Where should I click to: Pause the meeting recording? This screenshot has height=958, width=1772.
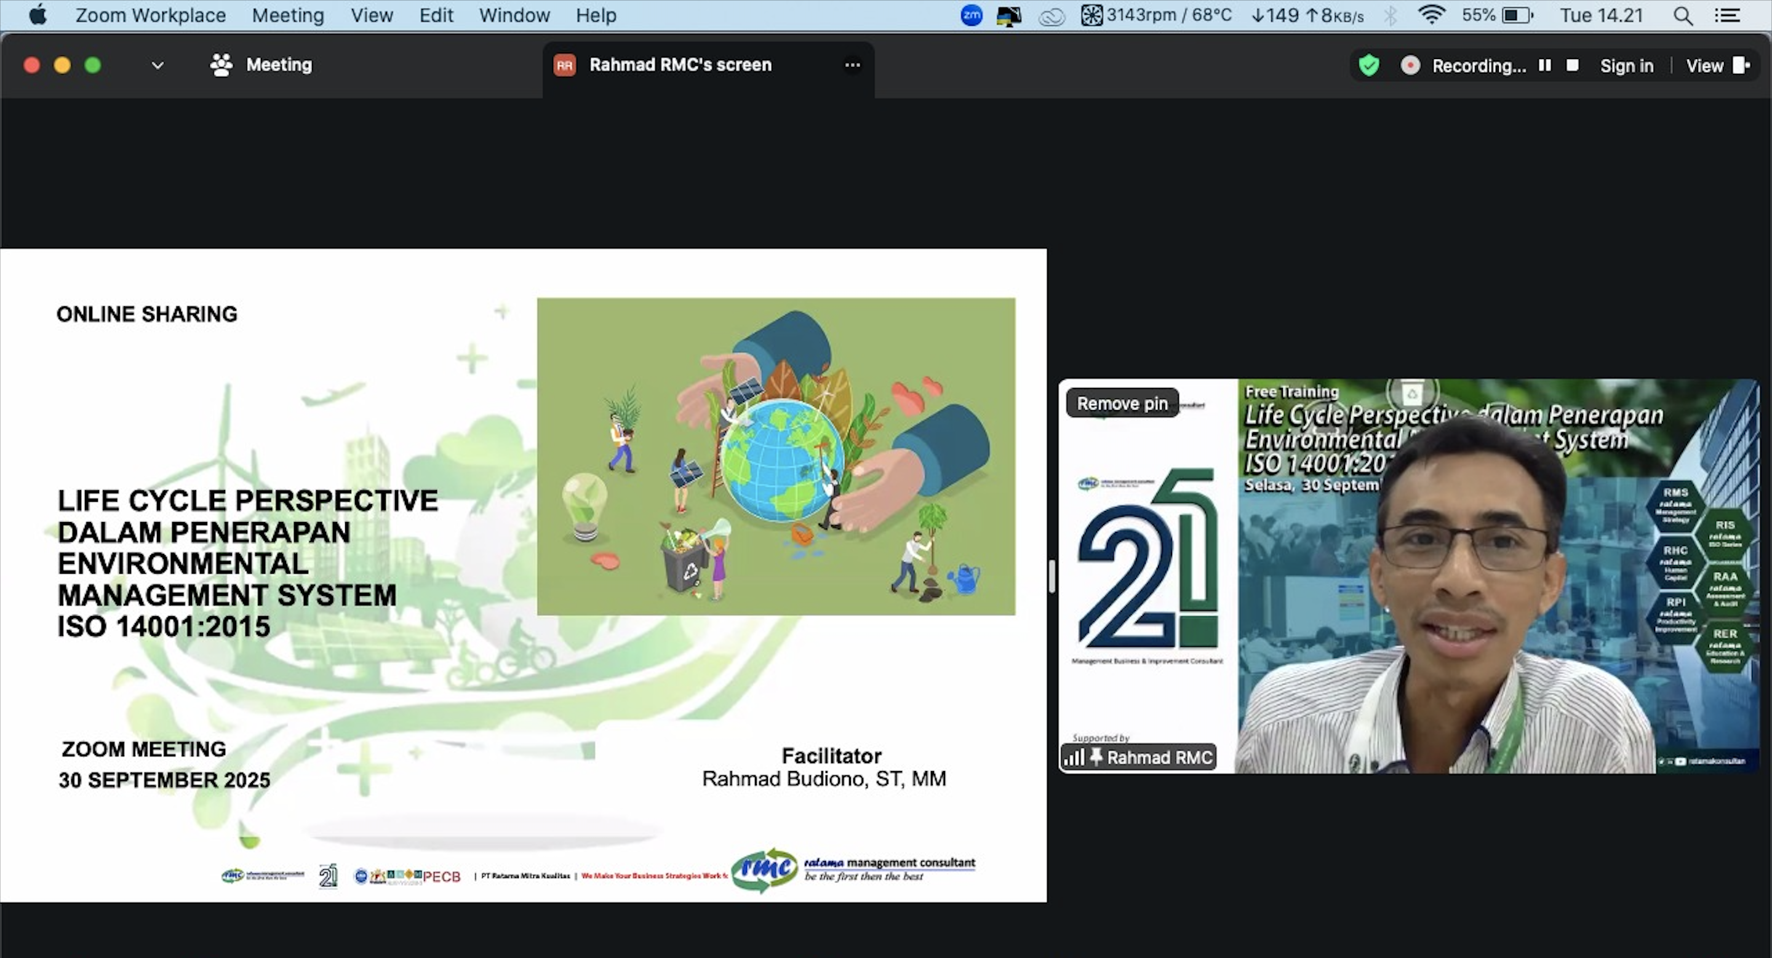[1544, 65]
